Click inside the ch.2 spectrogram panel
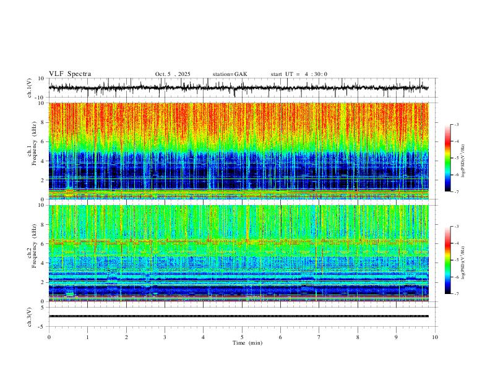Viewport: 490px width, 378px height. click(x=238, y=253)
